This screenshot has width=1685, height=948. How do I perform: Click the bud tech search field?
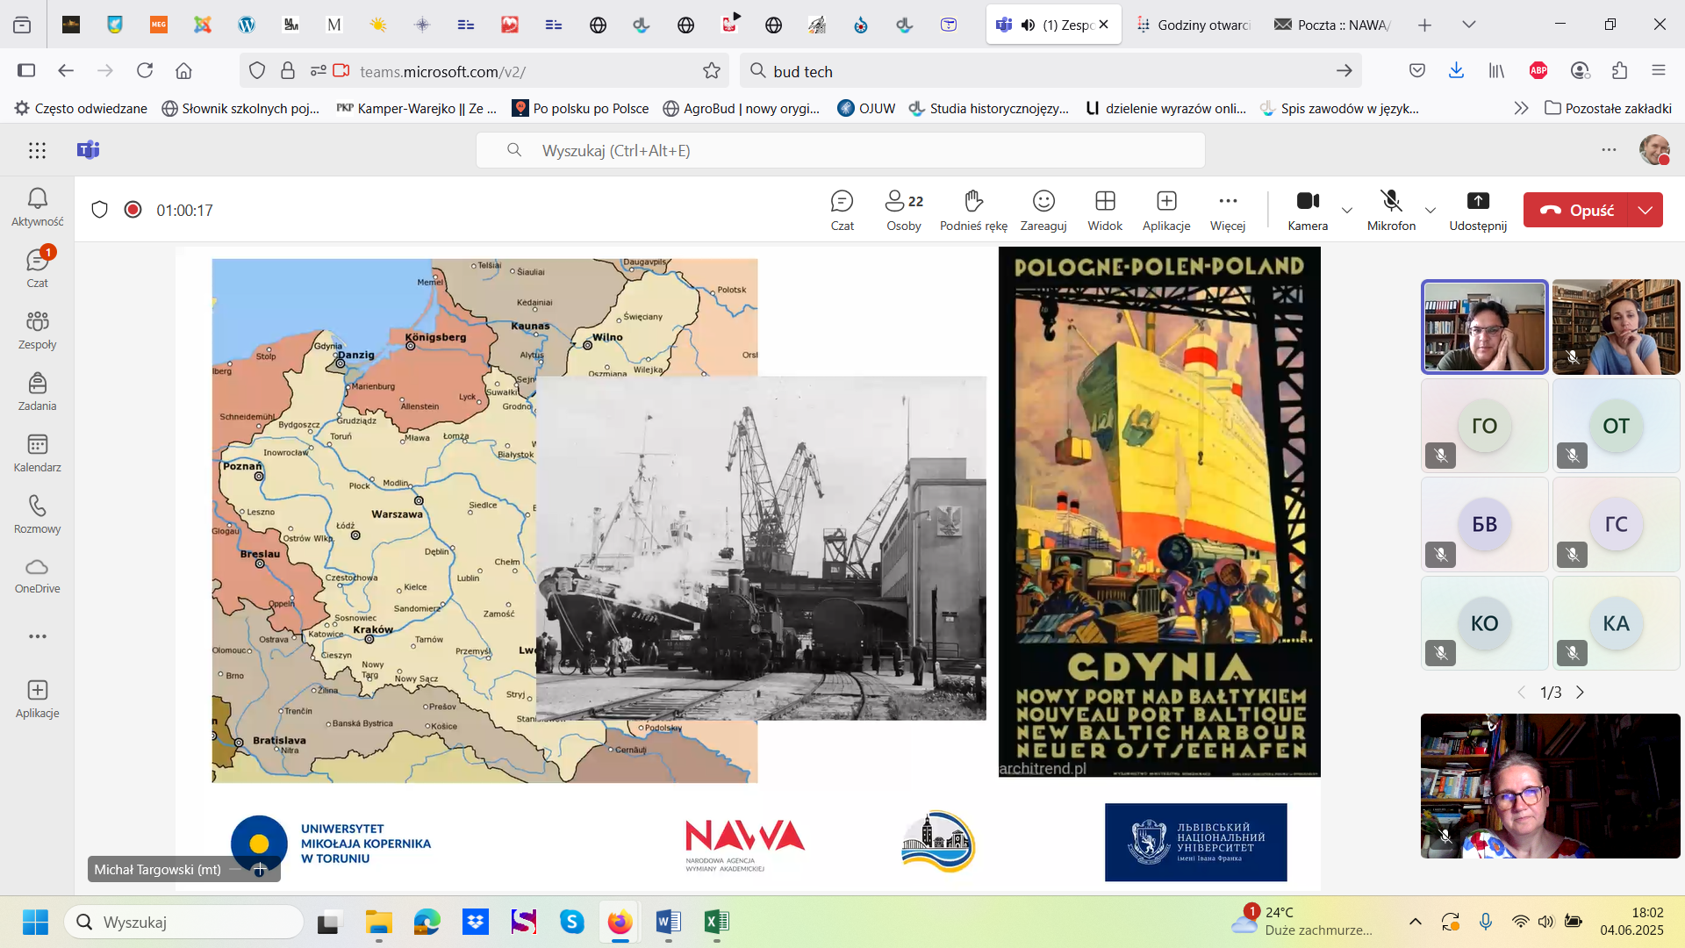click(1049, 71)
